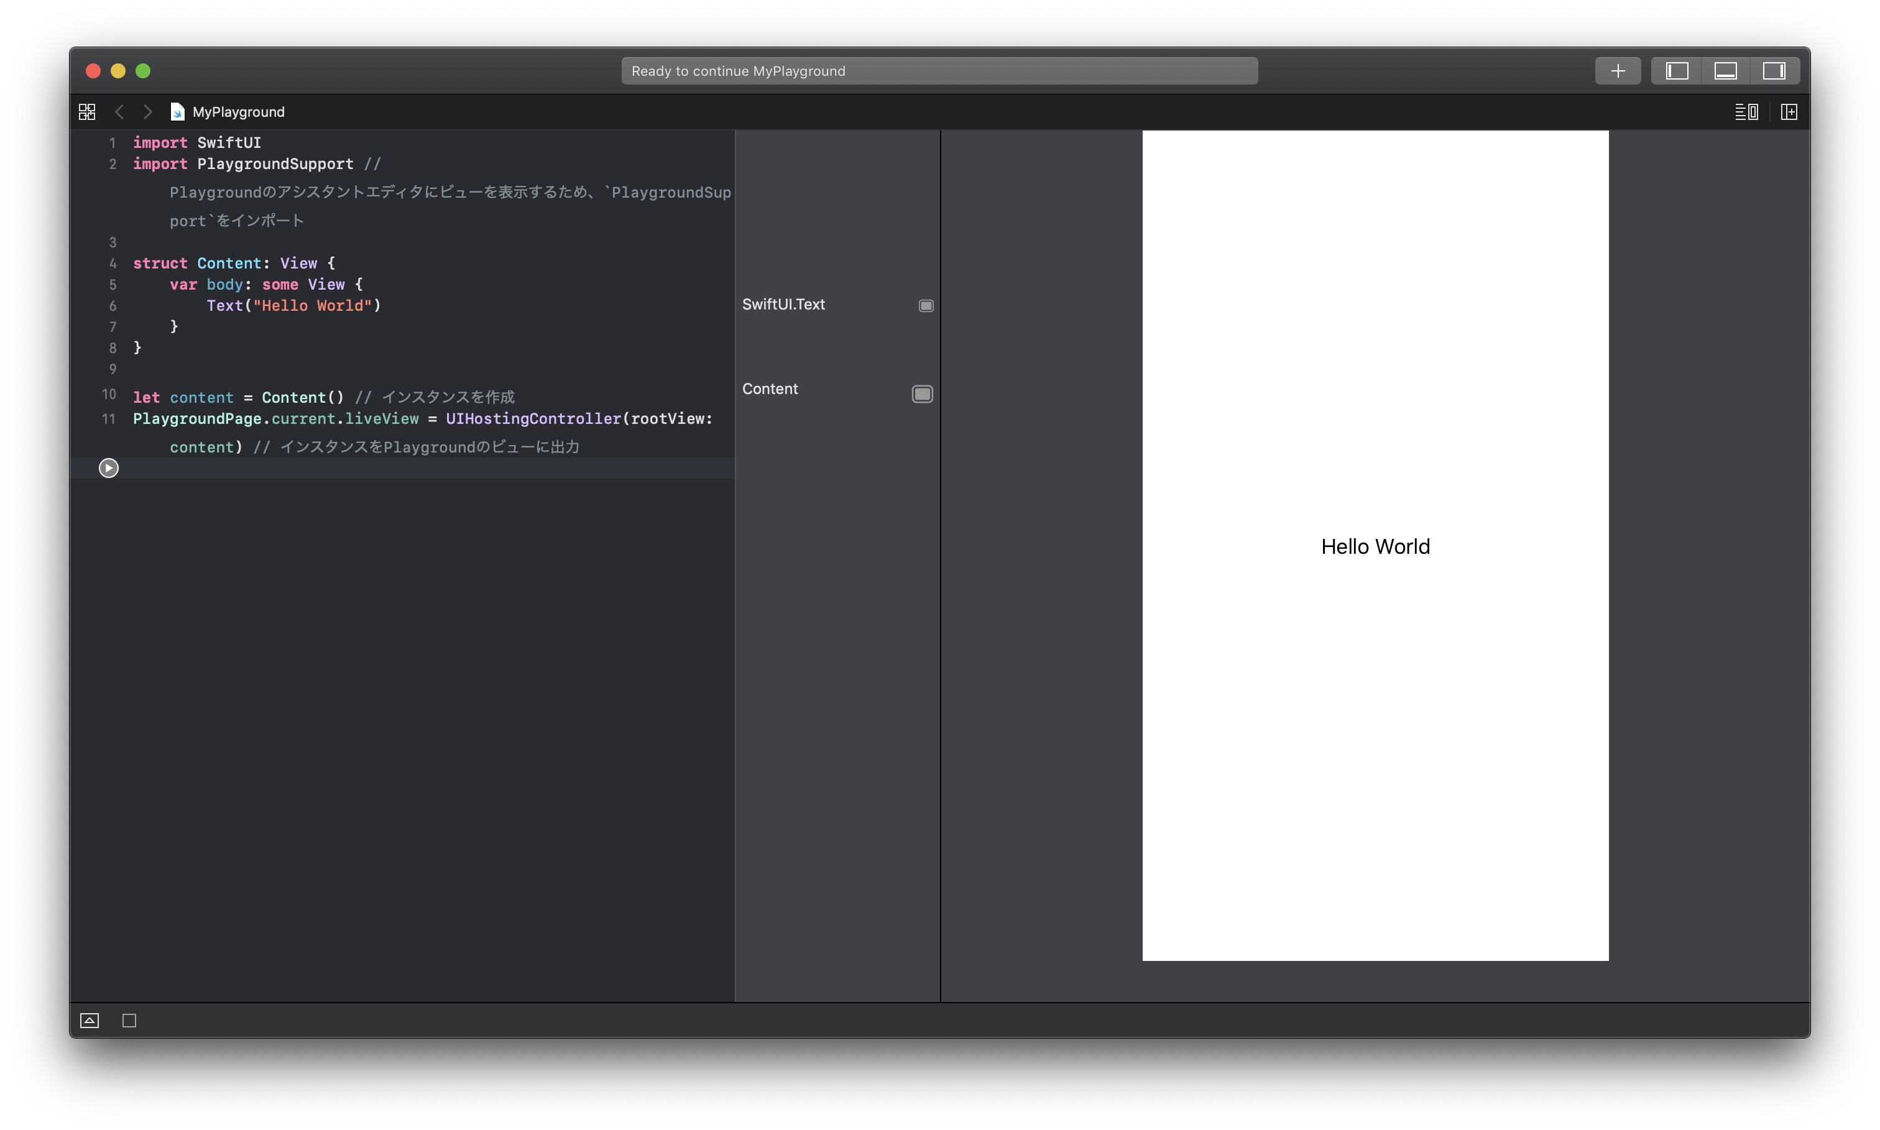Add an editor on the right
1880x1130 pixels.
pos(1789,112)
